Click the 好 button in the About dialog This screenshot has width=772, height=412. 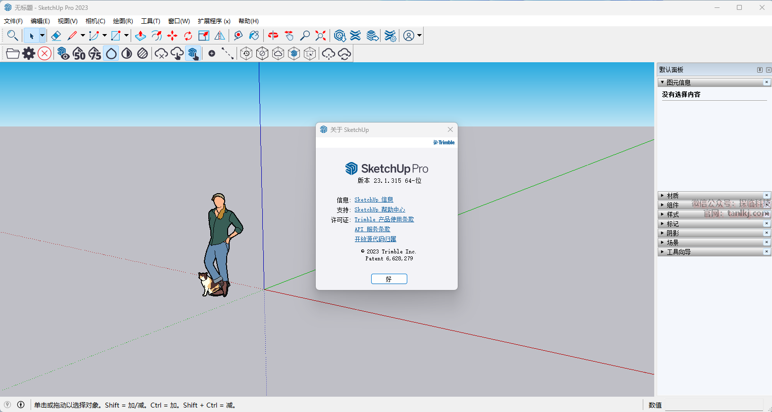[x=389, y=279]
